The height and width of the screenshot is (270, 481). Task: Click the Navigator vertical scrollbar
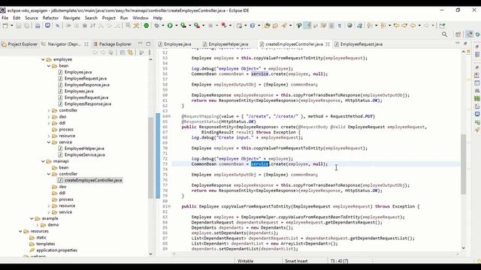point(150,157)
